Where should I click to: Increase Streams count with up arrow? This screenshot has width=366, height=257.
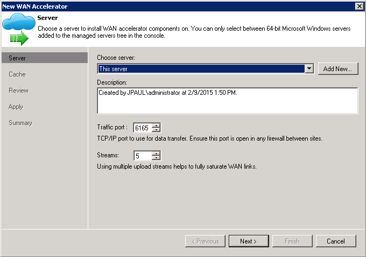click(156, 154)
